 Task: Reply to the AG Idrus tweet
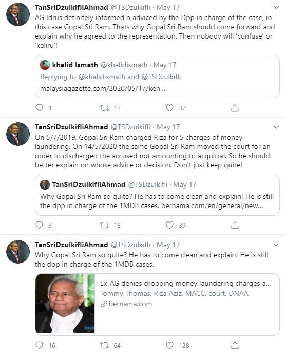tap(40, 108)
